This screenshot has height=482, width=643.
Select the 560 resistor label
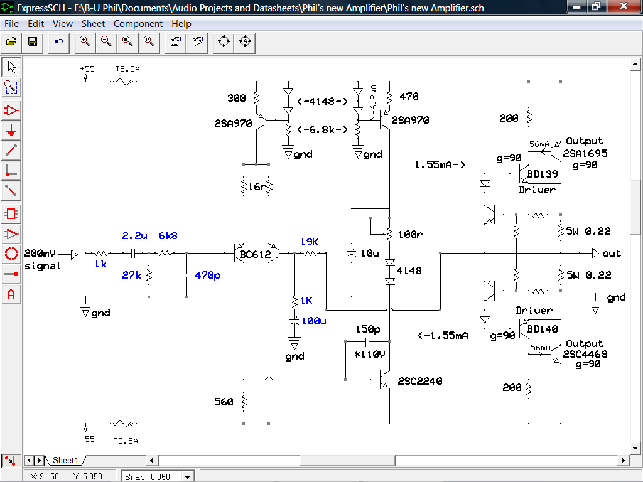pyautogui.click(x=224, y=402)
